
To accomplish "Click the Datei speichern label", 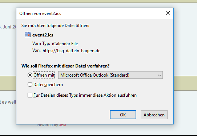I will 48,85.
